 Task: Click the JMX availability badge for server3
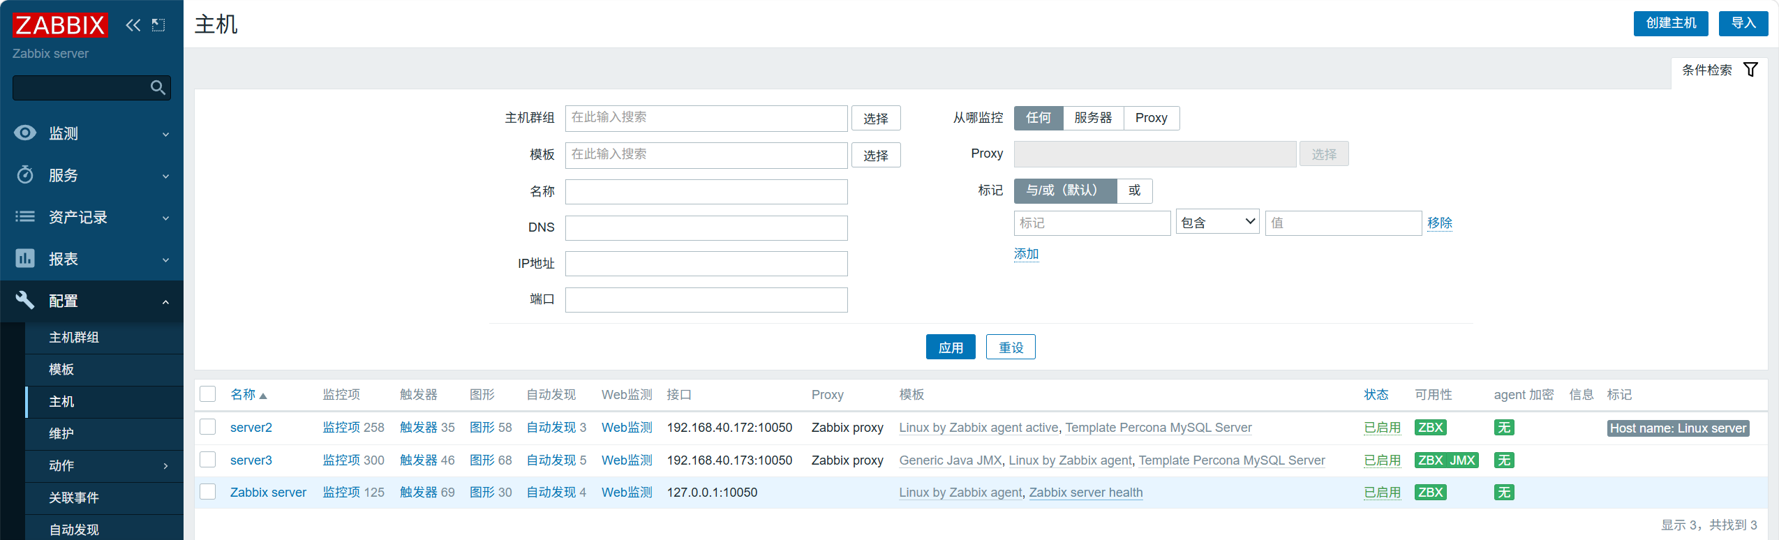pos(1463,460)
